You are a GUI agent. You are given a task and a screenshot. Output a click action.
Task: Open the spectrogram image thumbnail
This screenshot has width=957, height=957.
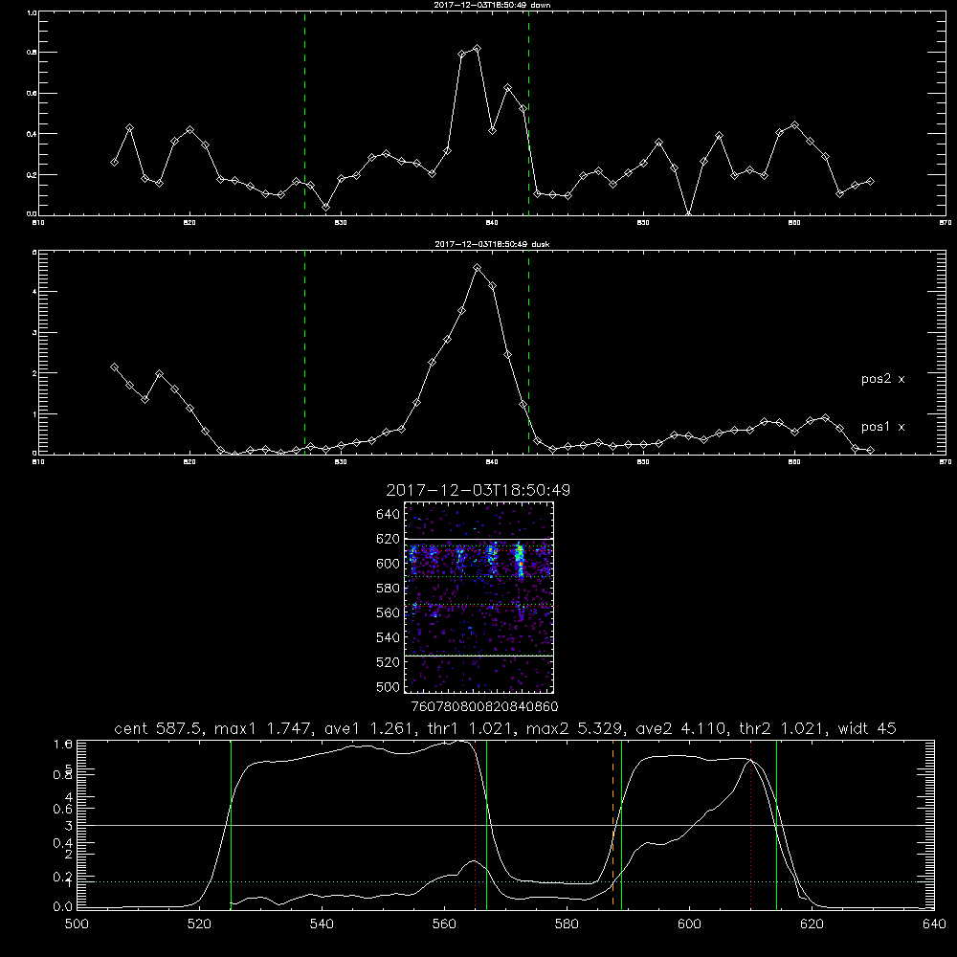pyautogui.click(x=479, y=597)
